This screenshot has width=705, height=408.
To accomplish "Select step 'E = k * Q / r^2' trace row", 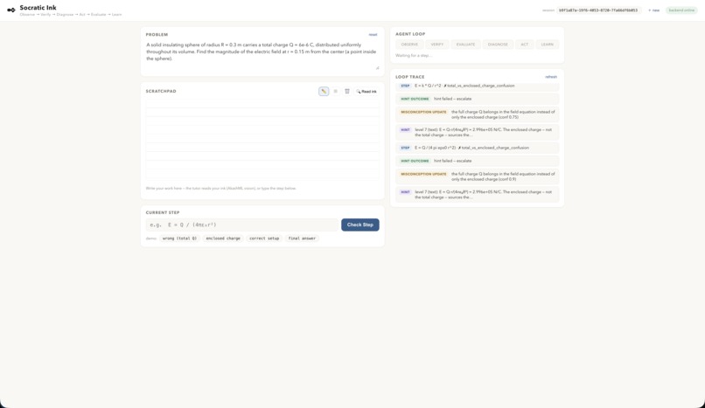I will pos(477,86).
